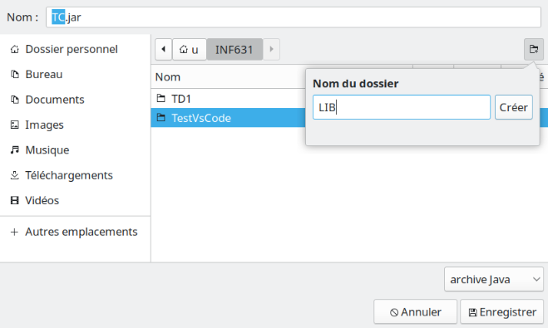Open the archive Java file type dropdown

(x=493, y=279)
